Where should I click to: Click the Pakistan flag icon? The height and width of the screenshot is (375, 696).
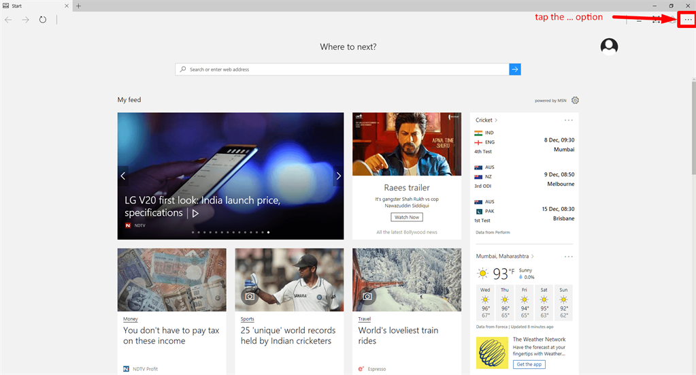pos(478,211)
